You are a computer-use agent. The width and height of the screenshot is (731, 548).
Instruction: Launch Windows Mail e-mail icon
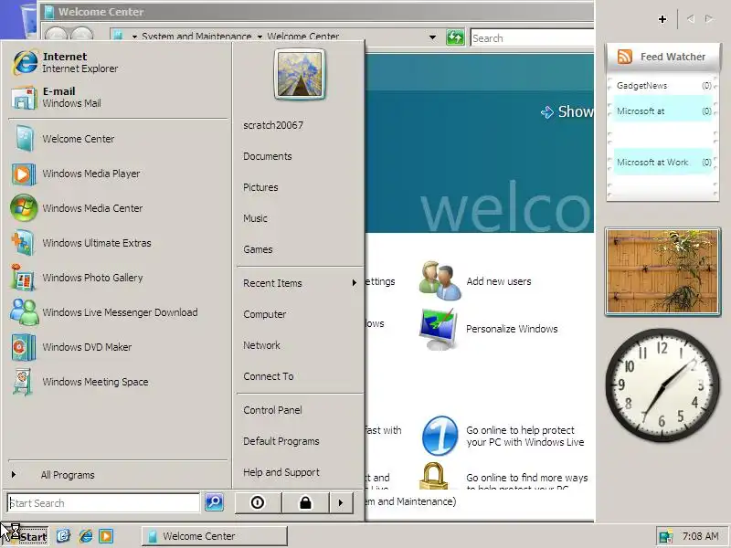[x=24, y=98]
